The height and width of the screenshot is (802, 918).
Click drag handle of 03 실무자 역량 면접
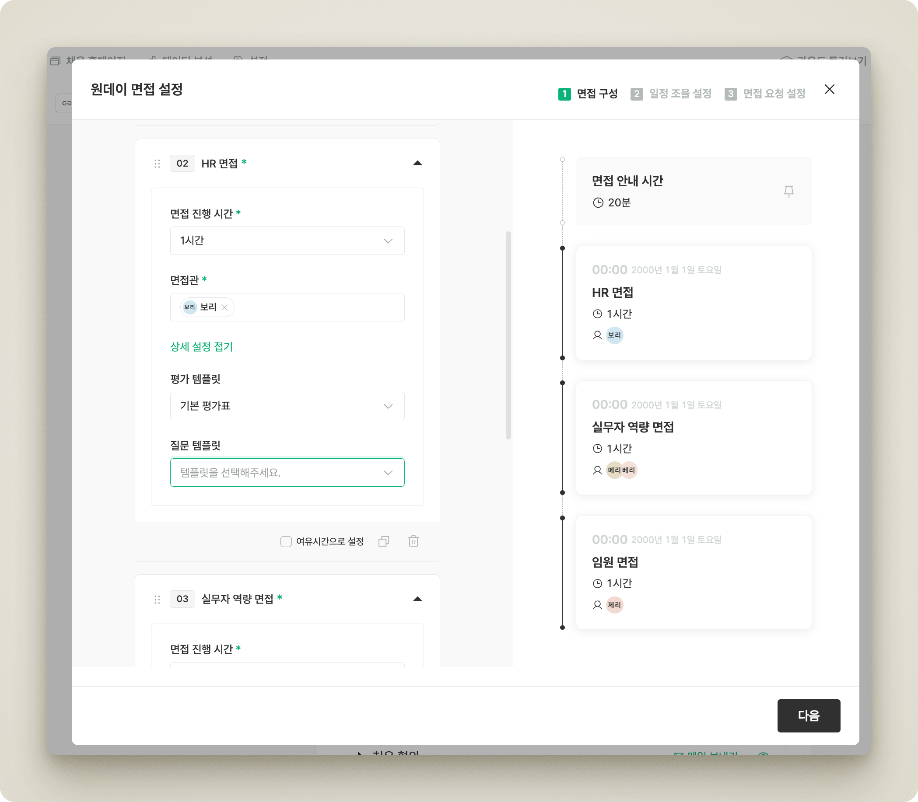157,599
